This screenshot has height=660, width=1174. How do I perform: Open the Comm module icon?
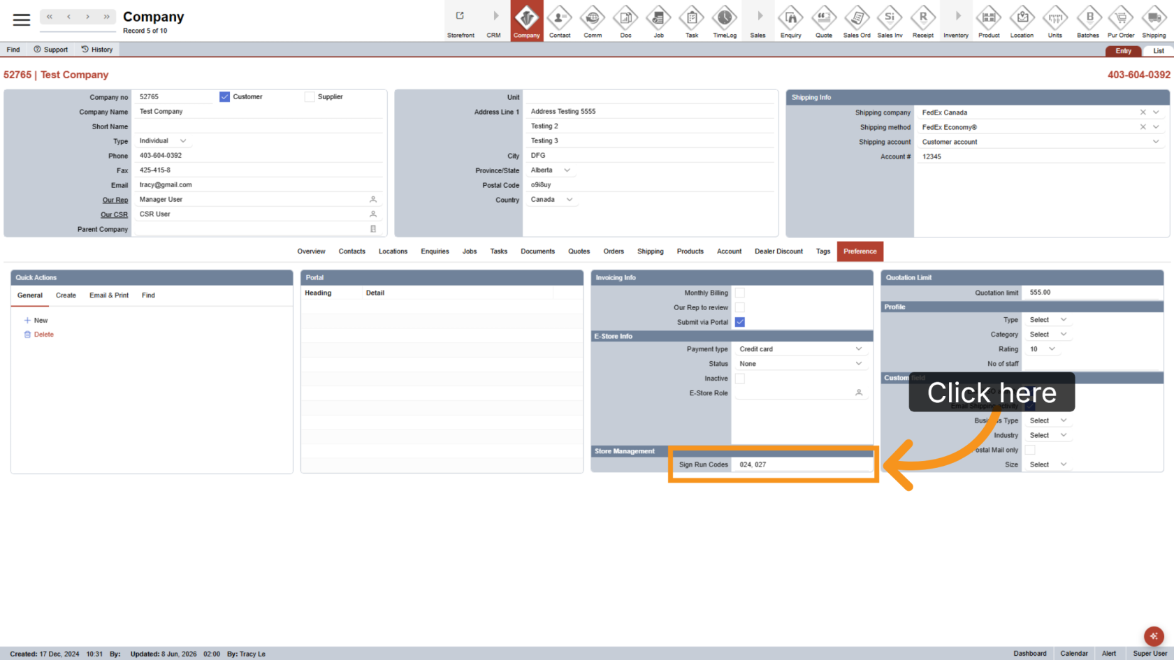tap(593, 21)
